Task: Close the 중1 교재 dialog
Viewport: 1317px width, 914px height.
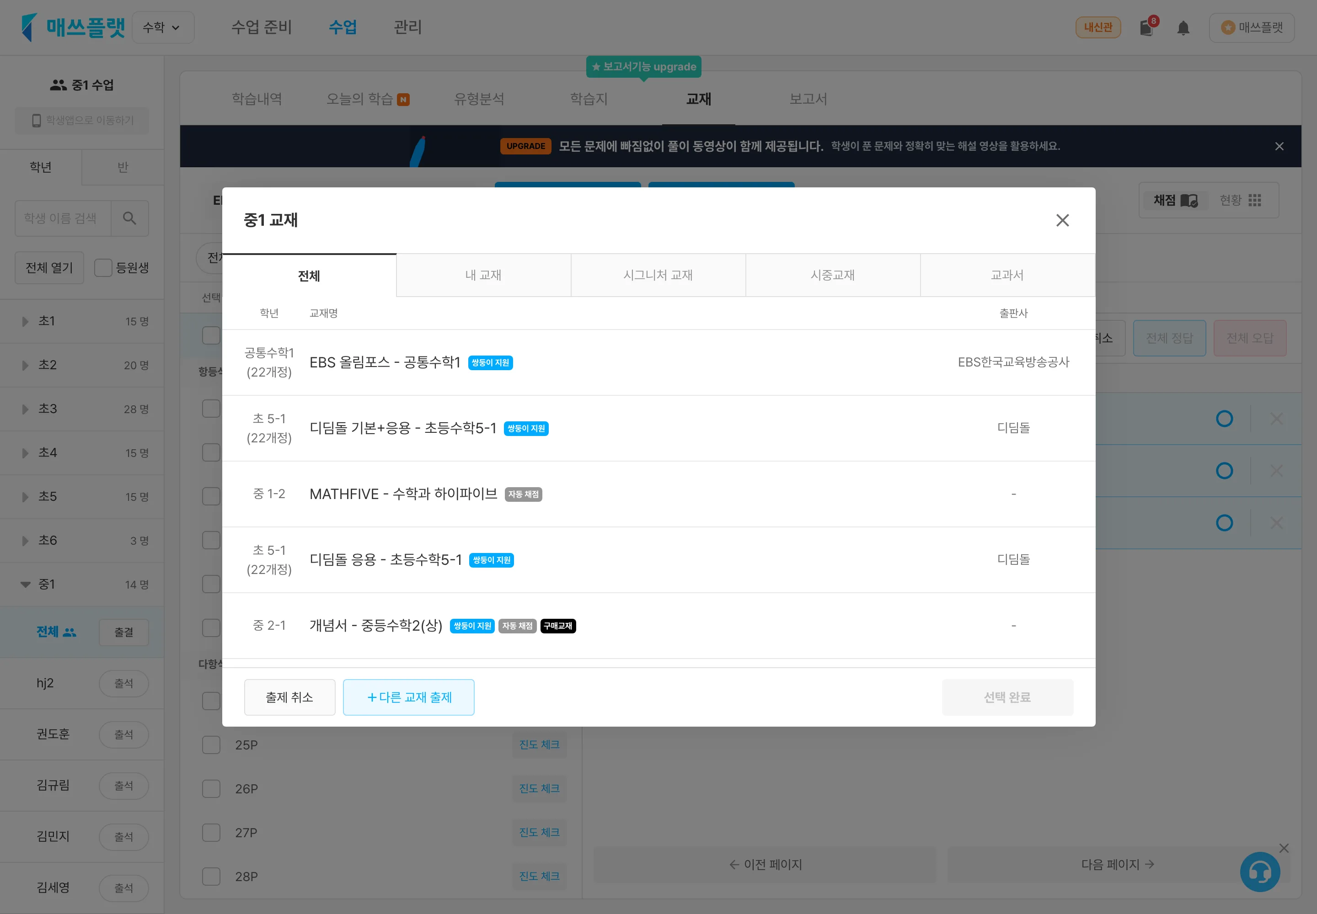Action: 1063,220
